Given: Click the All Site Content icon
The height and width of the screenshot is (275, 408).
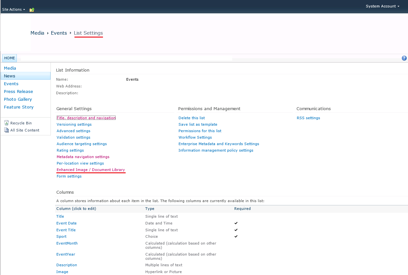Looking at the screenshot, I should click(x=6, y=130).
